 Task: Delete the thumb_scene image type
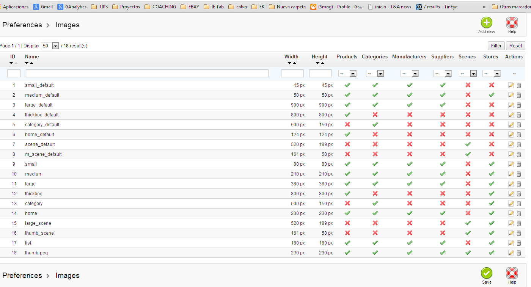[x=519, y=233]
